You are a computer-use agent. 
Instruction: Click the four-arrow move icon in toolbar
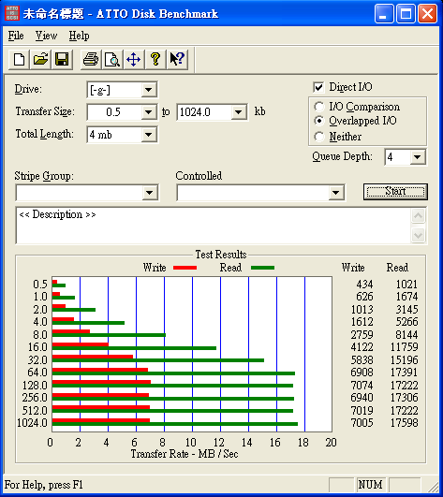pos(134,59)
